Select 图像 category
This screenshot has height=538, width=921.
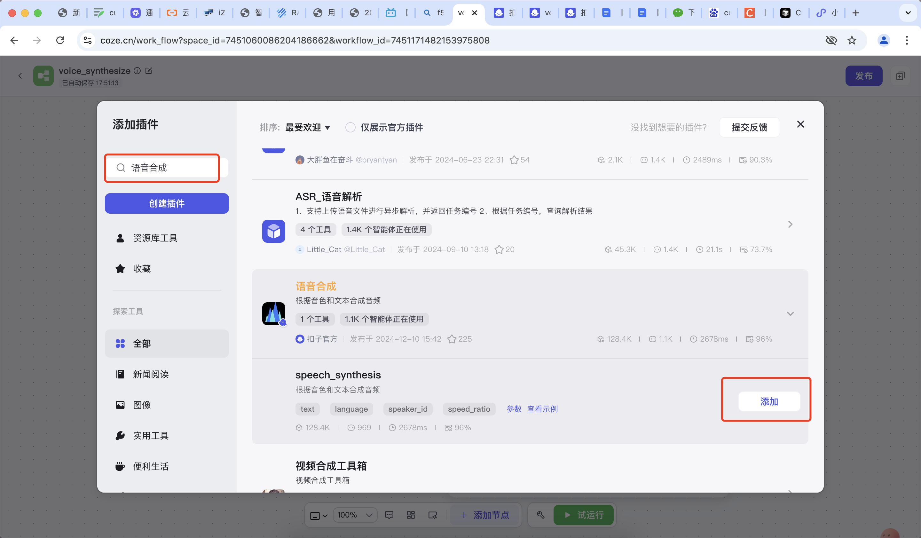click(167, 405)
